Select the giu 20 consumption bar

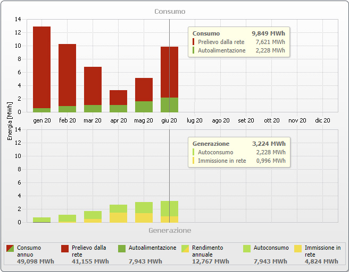(x=169, y=80)
